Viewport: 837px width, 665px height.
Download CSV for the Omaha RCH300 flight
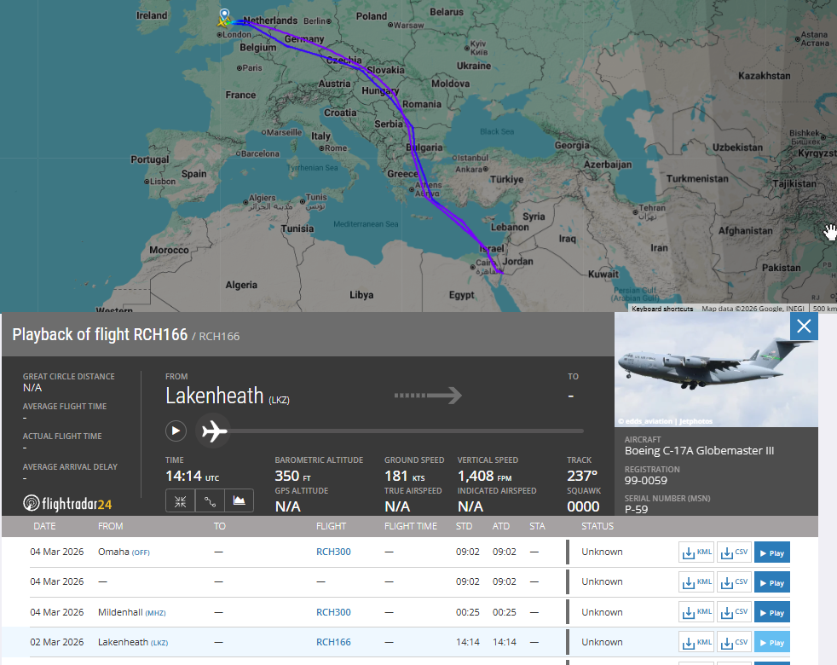[x=734, y=552]
